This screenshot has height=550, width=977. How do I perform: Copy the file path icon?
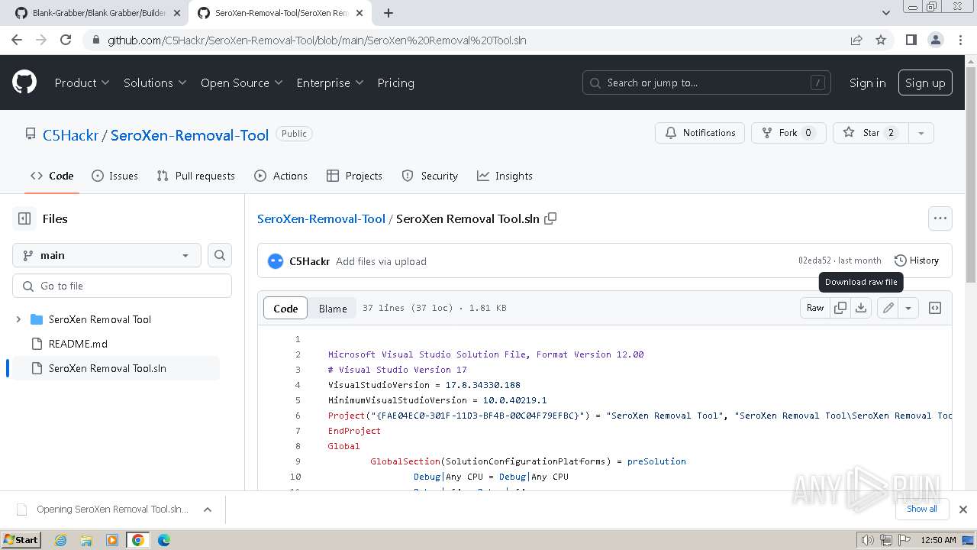tap(550, 218)
